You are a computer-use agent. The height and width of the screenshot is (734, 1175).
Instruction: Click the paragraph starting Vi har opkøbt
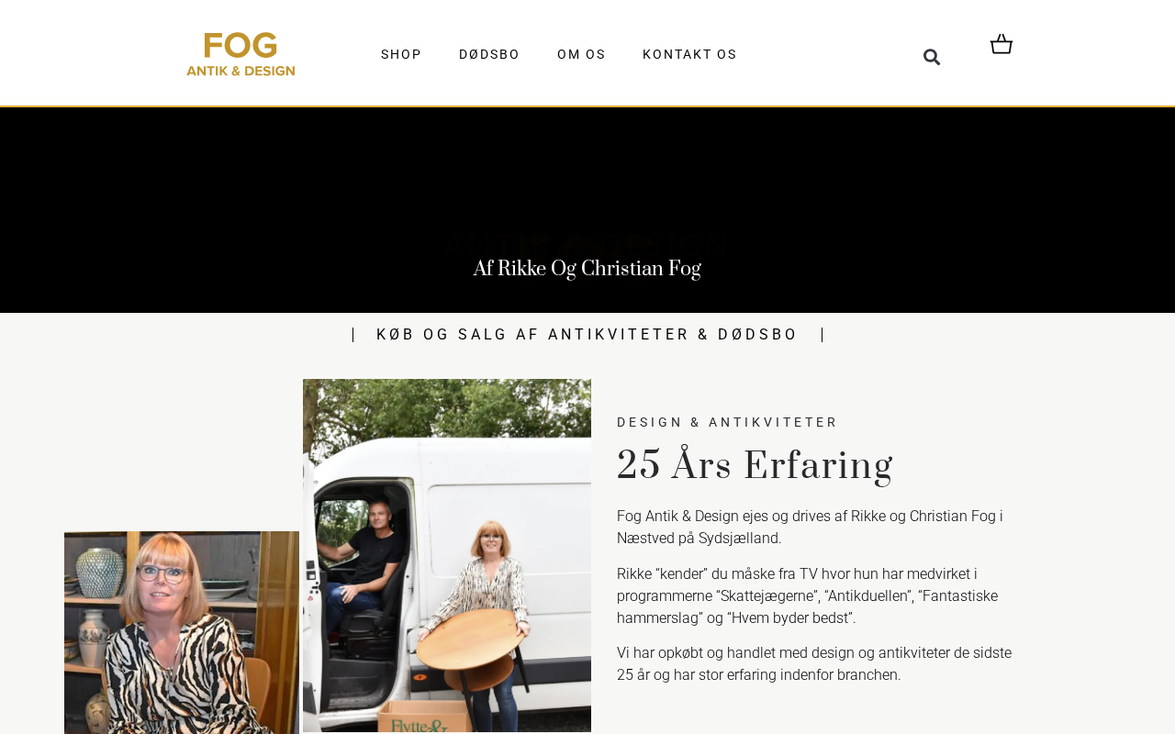pos(814,664)
